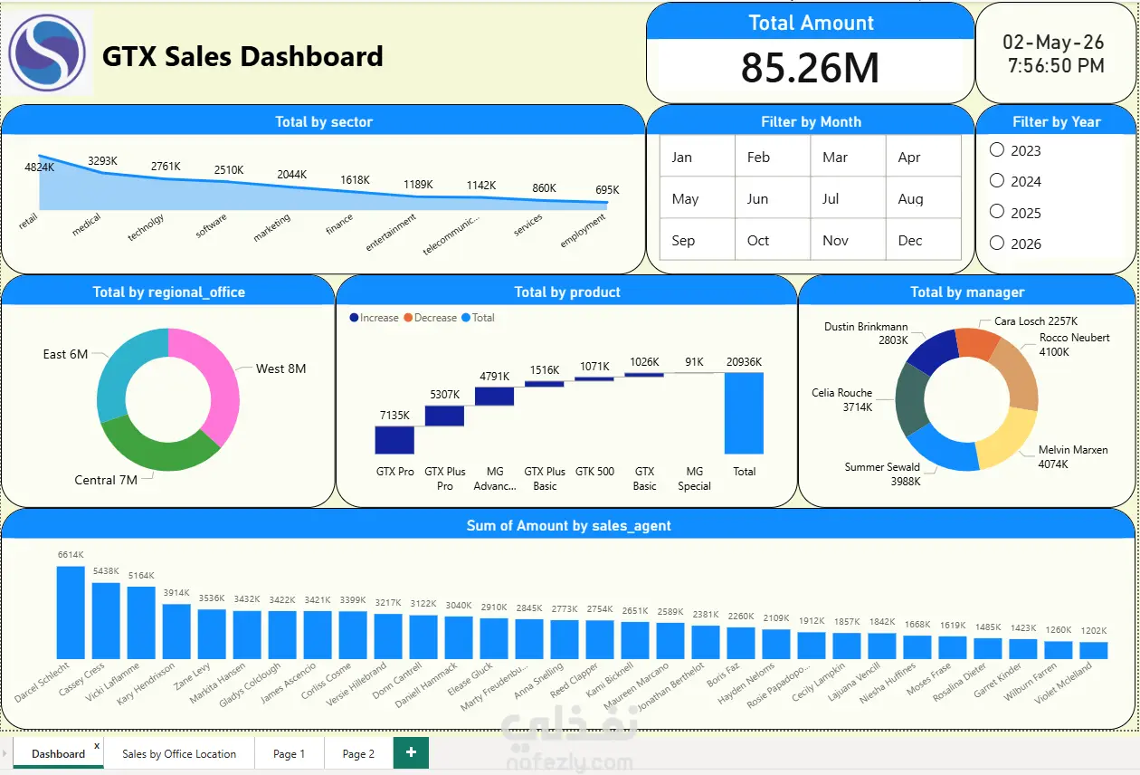Click the GTX logo icon

(47, 53)
